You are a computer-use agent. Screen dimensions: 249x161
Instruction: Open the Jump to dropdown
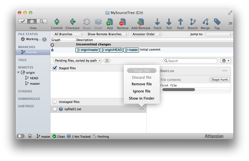coord(219,34)
